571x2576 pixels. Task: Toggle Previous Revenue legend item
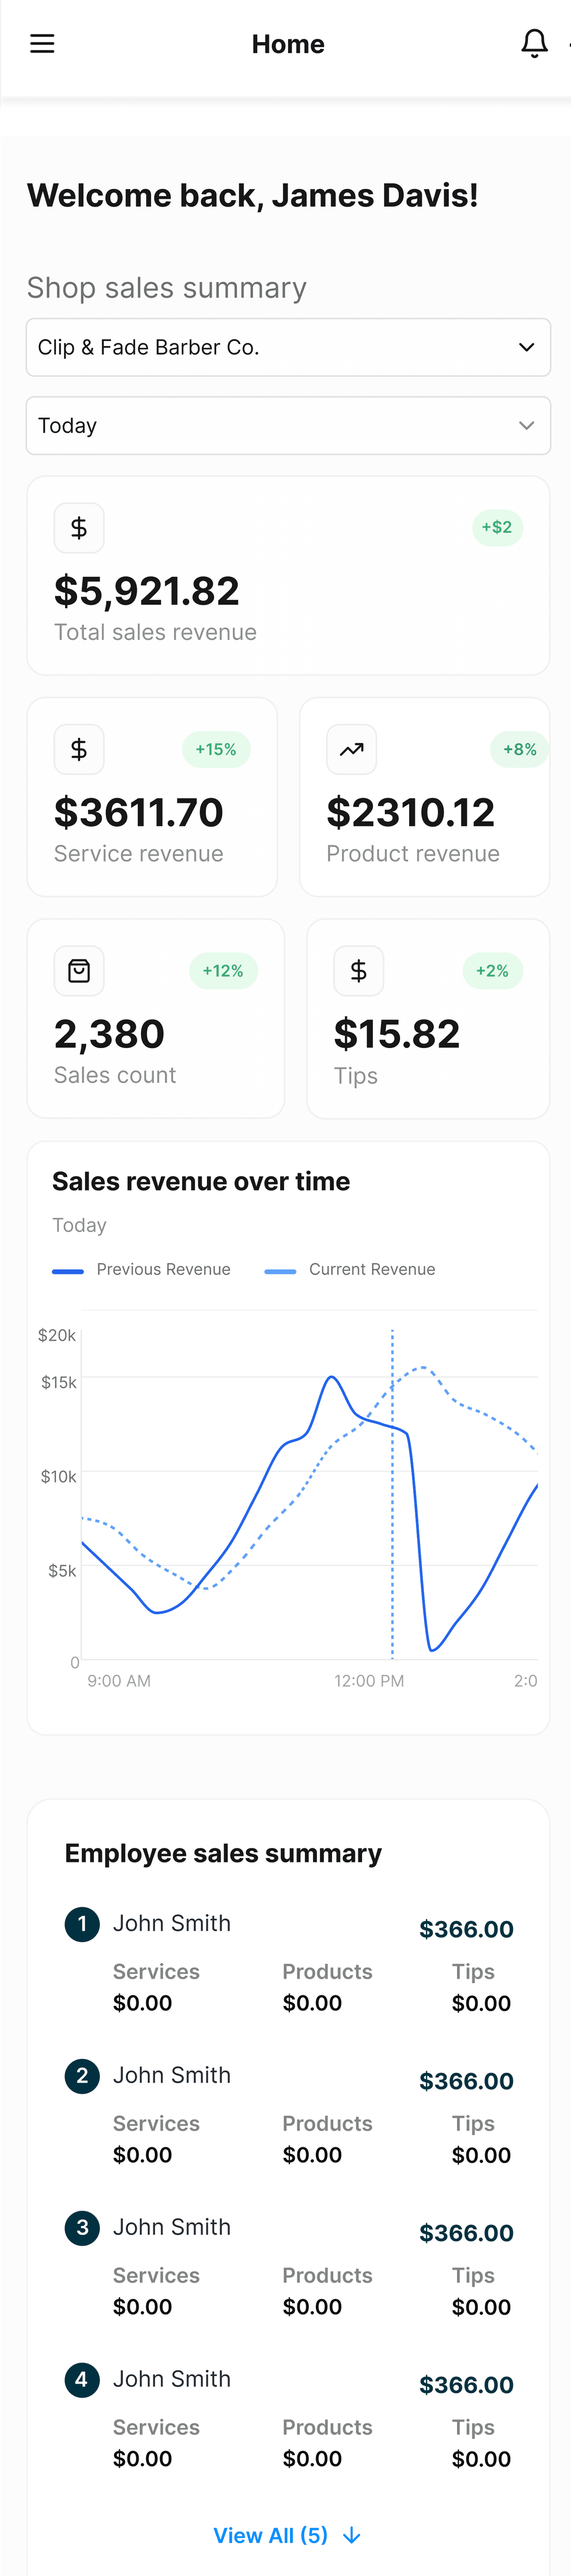pos(141,1269)
